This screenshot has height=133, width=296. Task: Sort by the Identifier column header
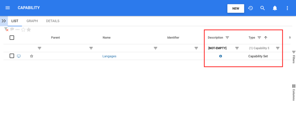coord(173,38)
